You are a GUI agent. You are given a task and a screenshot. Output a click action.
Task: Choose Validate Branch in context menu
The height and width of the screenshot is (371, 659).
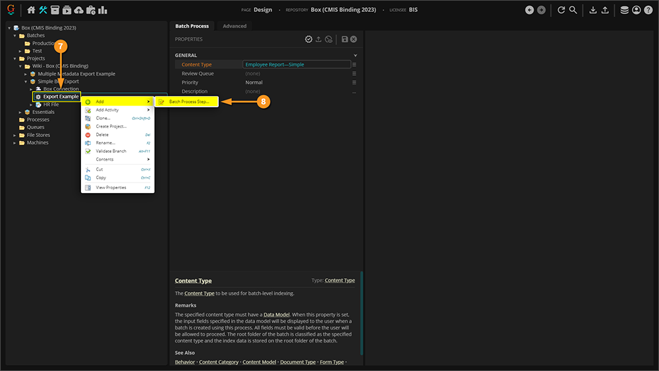pyautogui.click(x=118, y=152)
